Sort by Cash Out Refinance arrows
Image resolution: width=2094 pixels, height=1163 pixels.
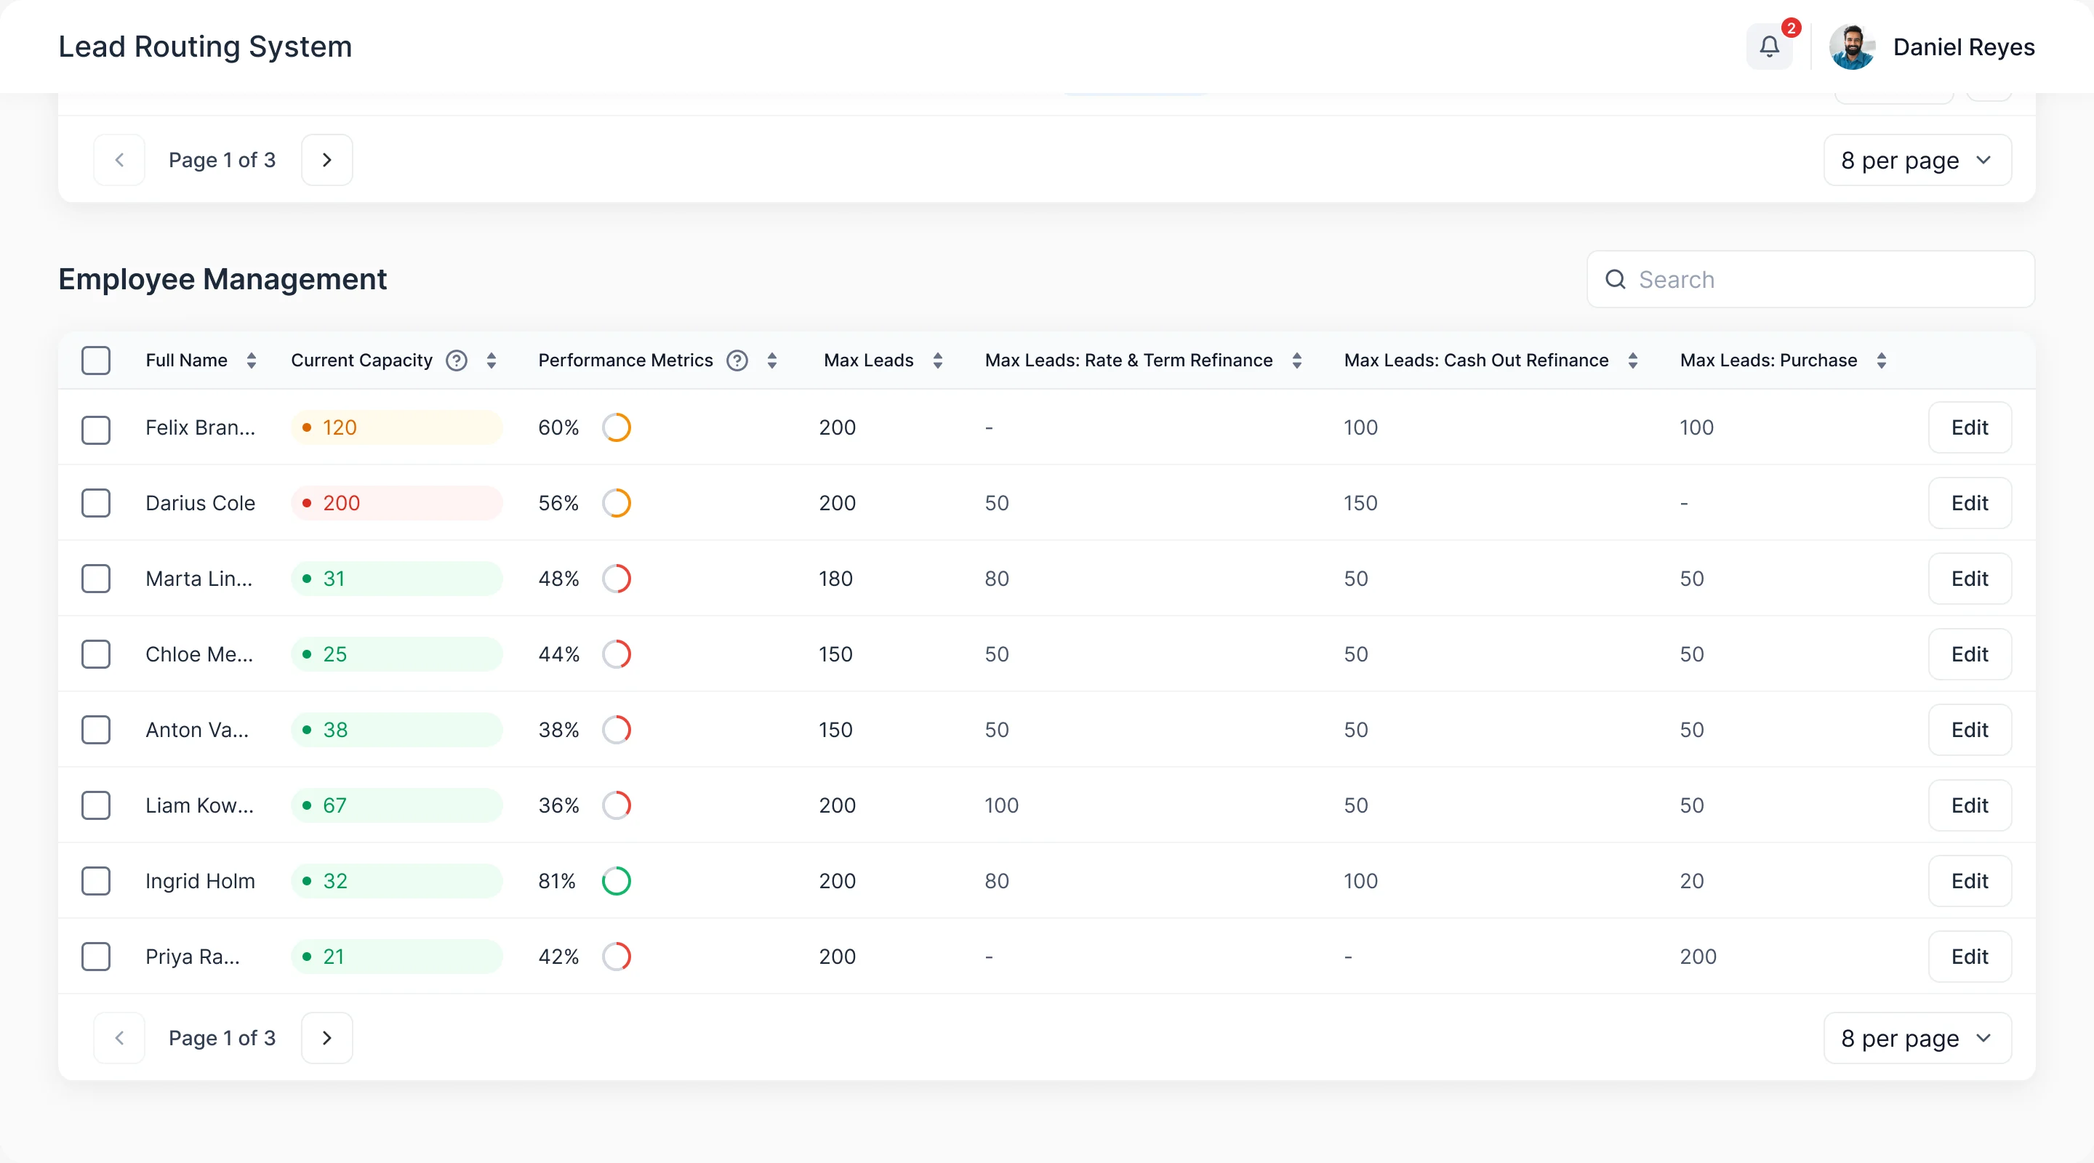[x=1632, y=360]
